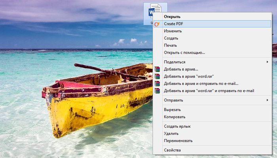
Task: Click the WinRAR icon beside 'Добавить в архив...'
Action: (x=157, y=69)
